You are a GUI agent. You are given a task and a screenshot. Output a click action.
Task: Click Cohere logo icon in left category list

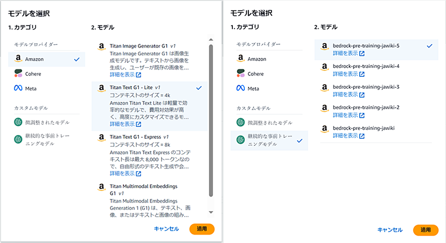(18, 73)
